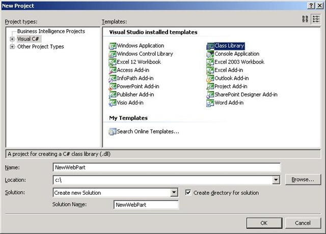Select the Windows Control Library template icon

tap(113, 54)
